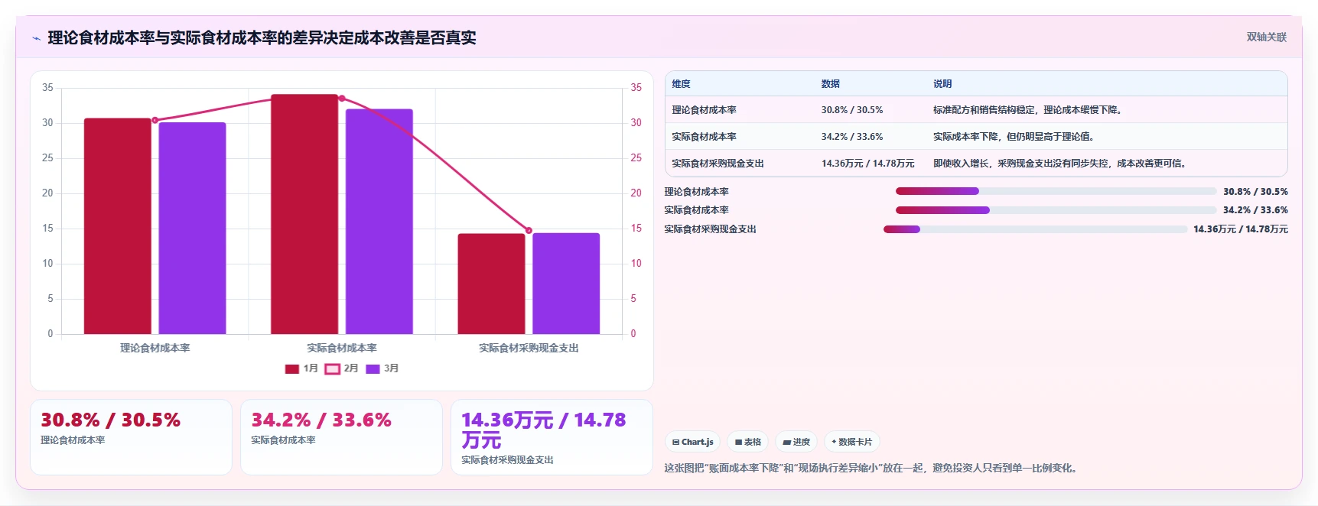Toggle the 2月 legend entry
1318x506 pixels.
[x=341, y=368]
